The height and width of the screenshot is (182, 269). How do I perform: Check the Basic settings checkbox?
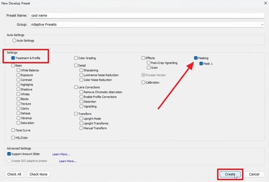point(13,66)
